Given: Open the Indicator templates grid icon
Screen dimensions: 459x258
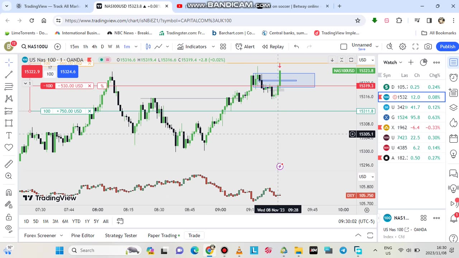Looking at the screenshot, I should [x=223, y=47].
